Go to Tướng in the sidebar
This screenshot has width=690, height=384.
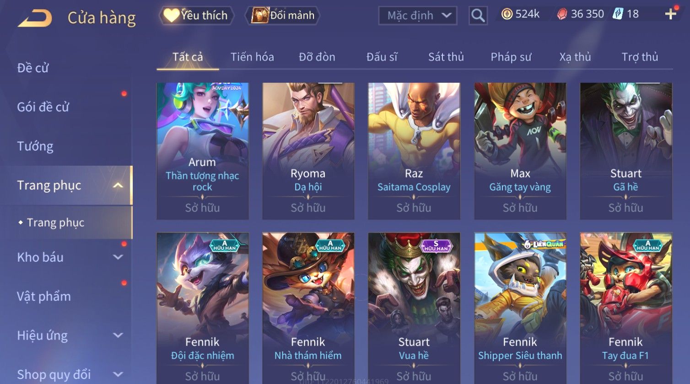35,146
